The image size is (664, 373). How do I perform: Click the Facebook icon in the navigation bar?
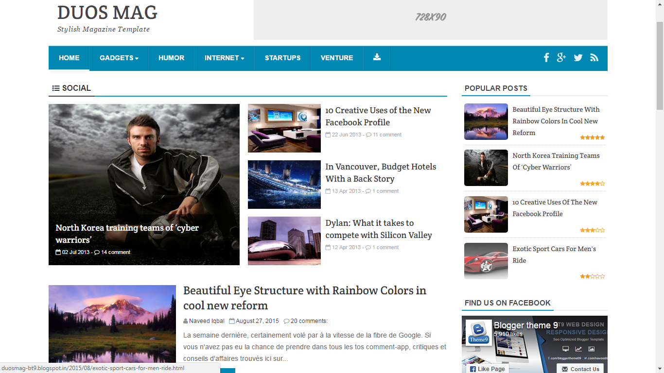point(546,58)
